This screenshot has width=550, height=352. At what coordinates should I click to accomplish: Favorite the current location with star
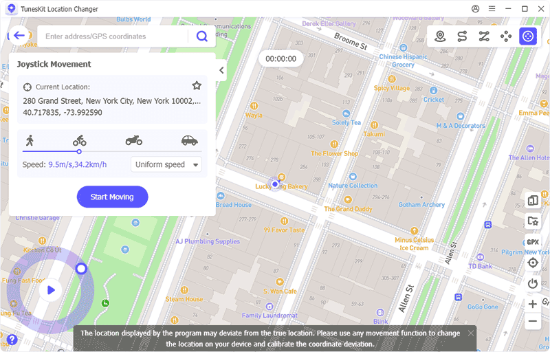tap(197, 86)
